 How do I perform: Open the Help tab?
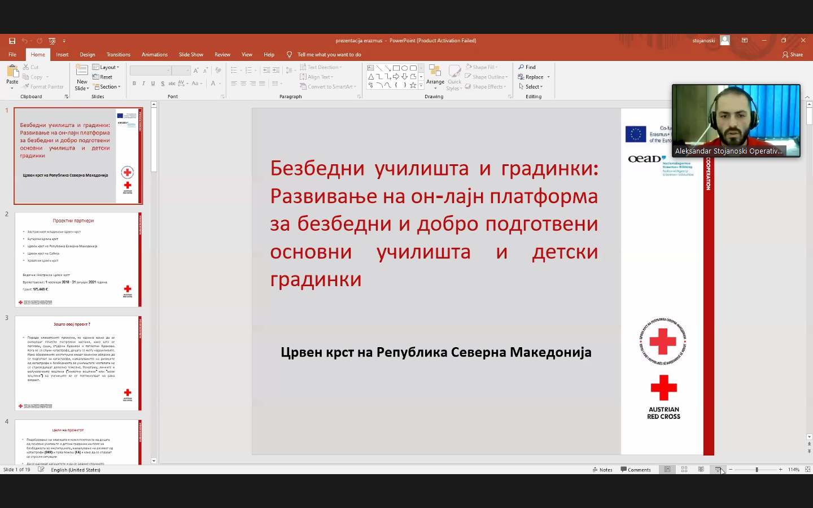click(269, 55)
